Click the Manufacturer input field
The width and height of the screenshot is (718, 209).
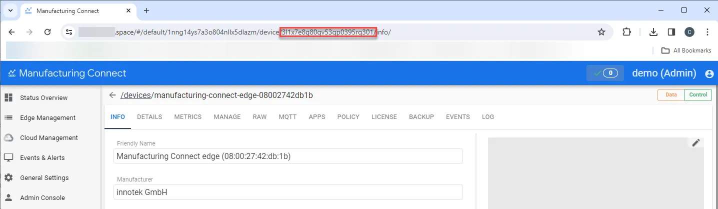[x=288, y=192]
